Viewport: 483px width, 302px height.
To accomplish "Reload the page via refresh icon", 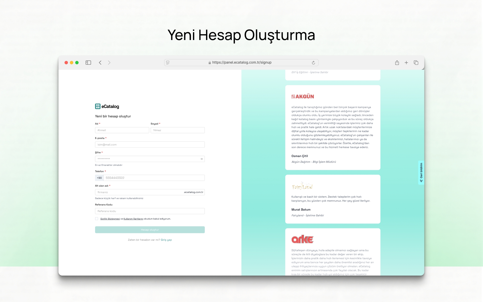I will [x=313, y=63].
